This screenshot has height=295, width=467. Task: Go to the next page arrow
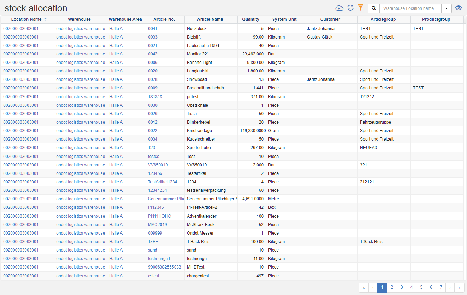450,288
